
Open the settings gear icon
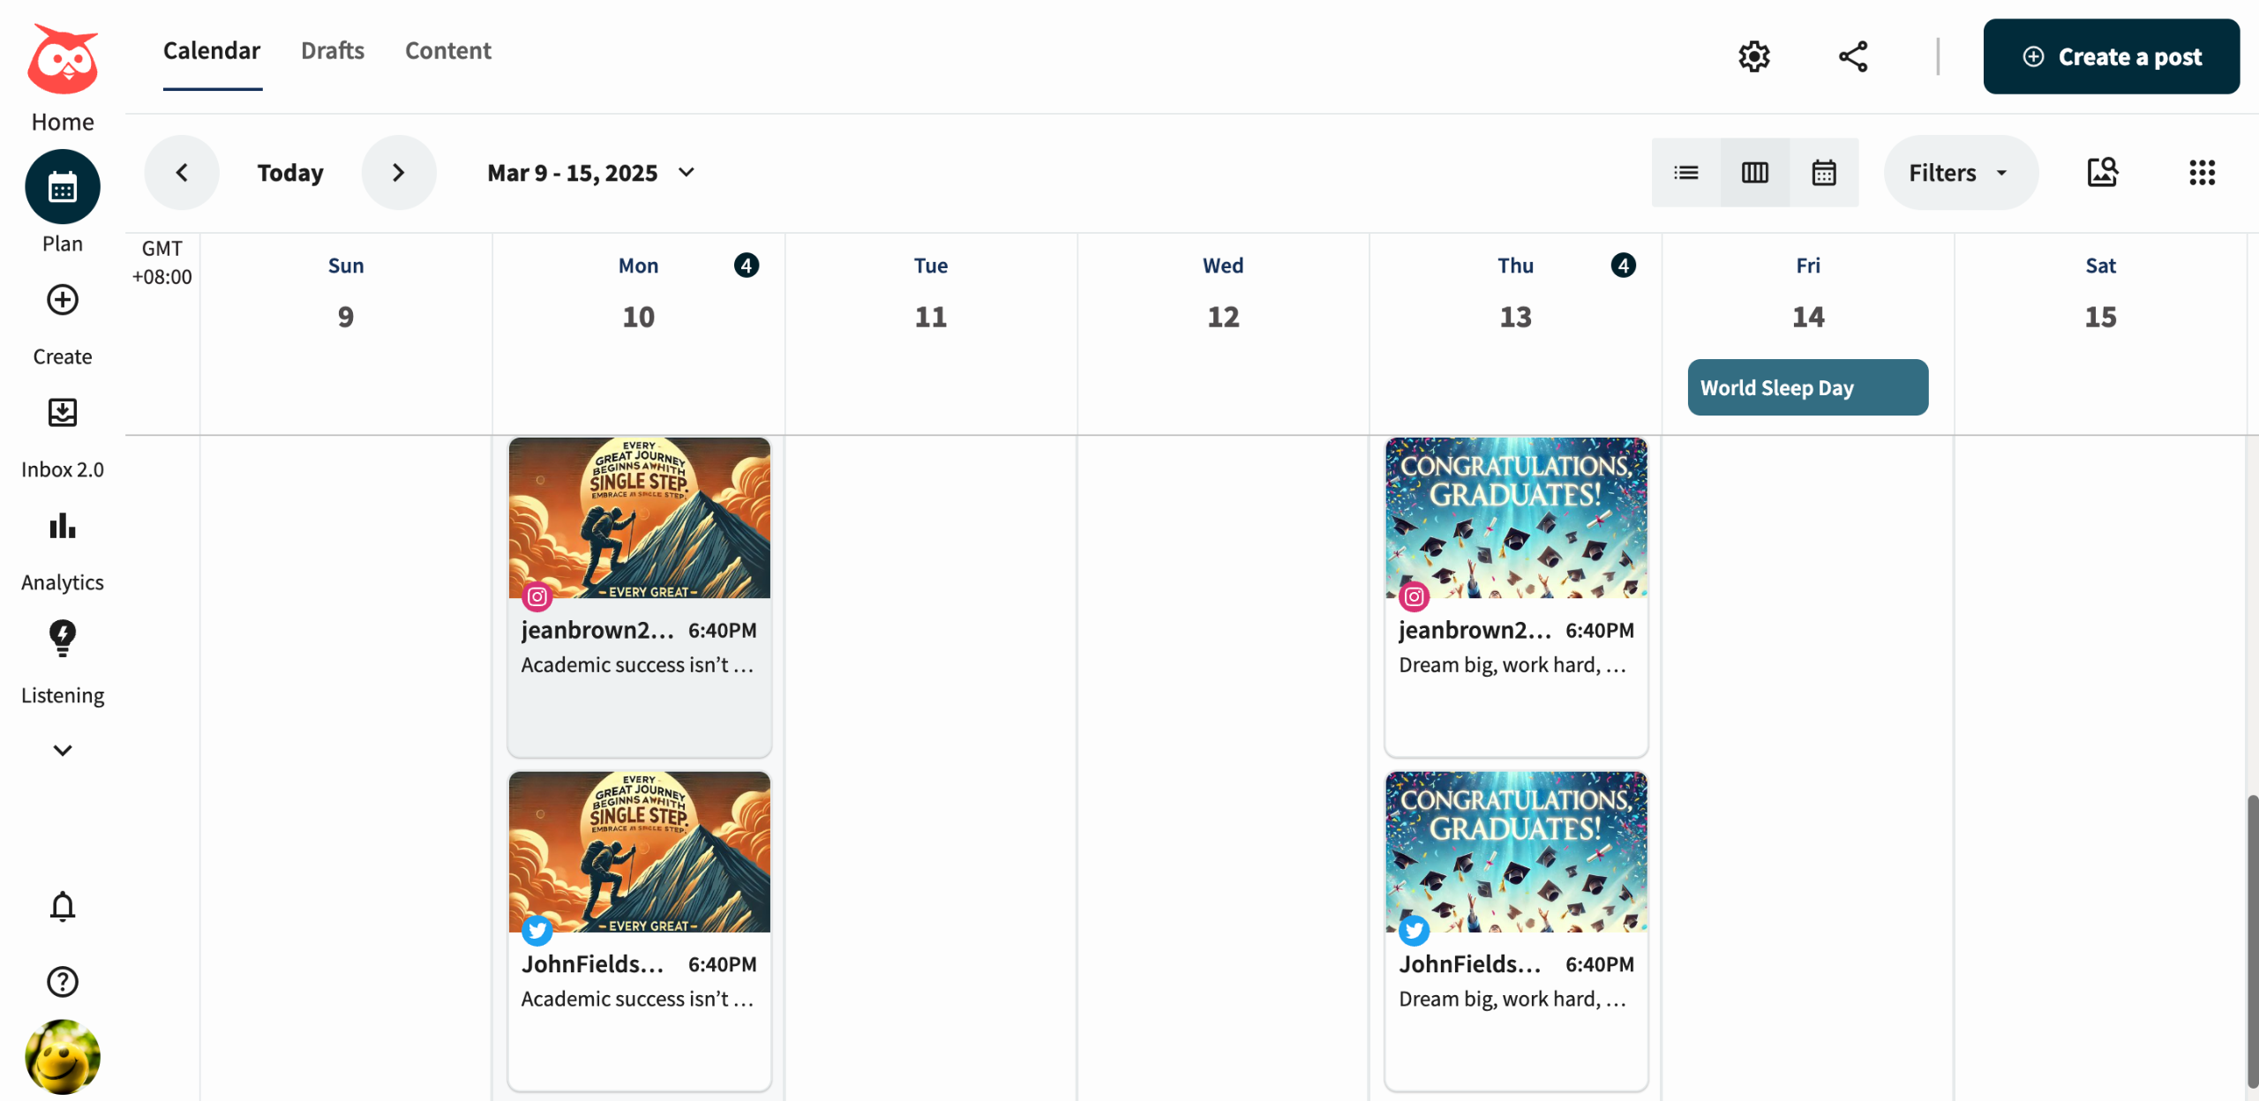1753,56
